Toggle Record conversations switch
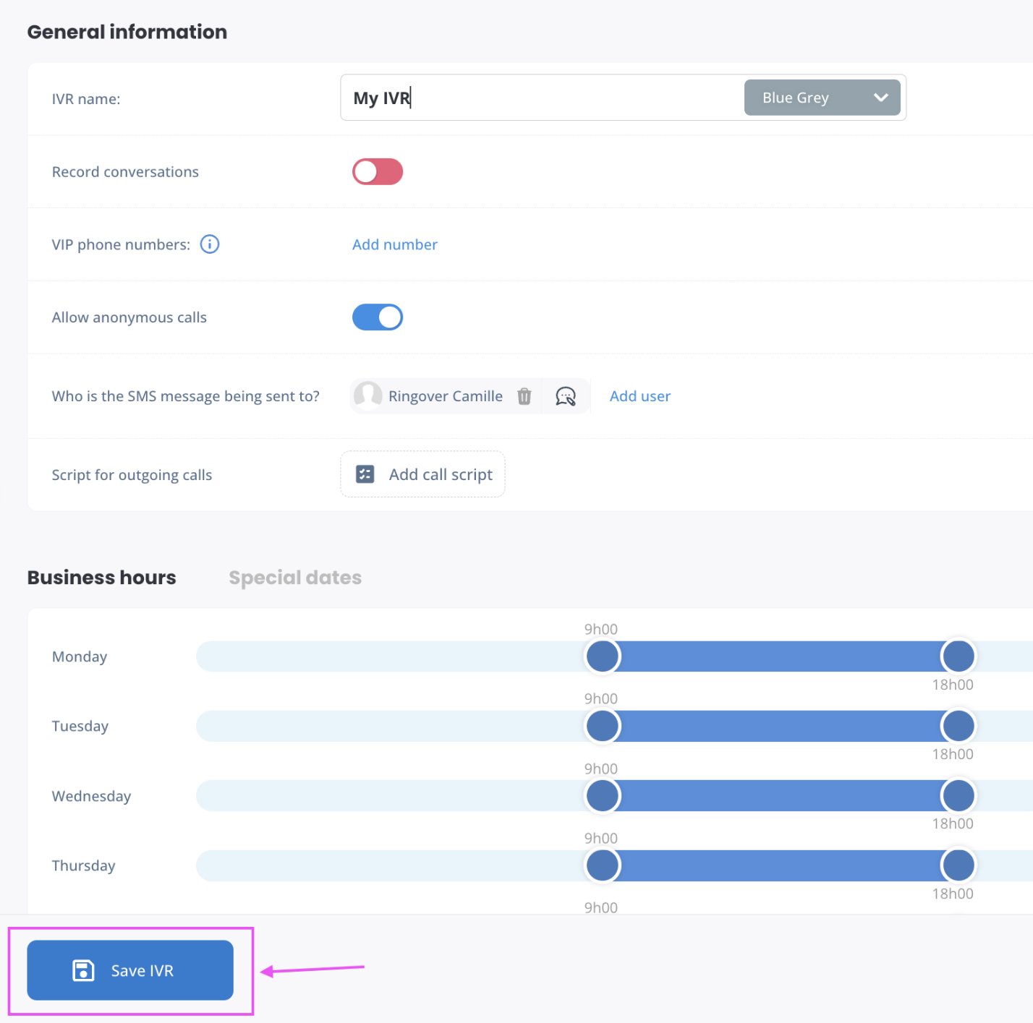 (x=378, y=171)
